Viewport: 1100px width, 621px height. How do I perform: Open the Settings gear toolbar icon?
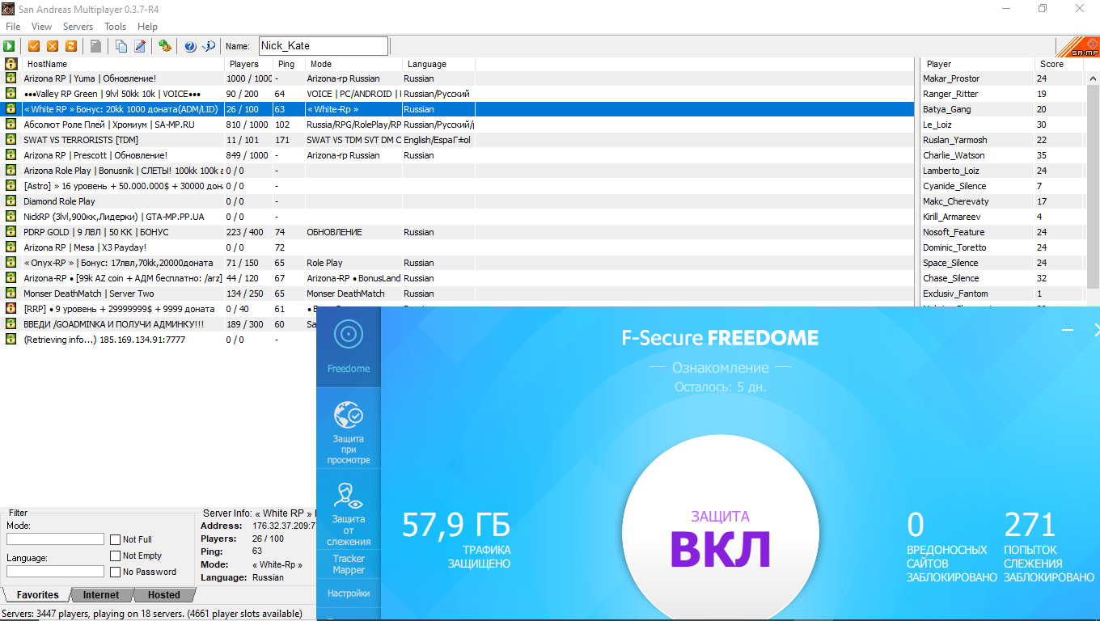click(x=164, y=46)
